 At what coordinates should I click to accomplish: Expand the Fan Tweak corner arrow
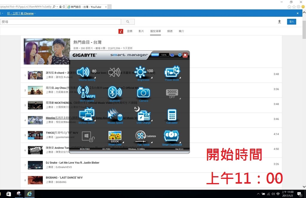coord(152,142)
